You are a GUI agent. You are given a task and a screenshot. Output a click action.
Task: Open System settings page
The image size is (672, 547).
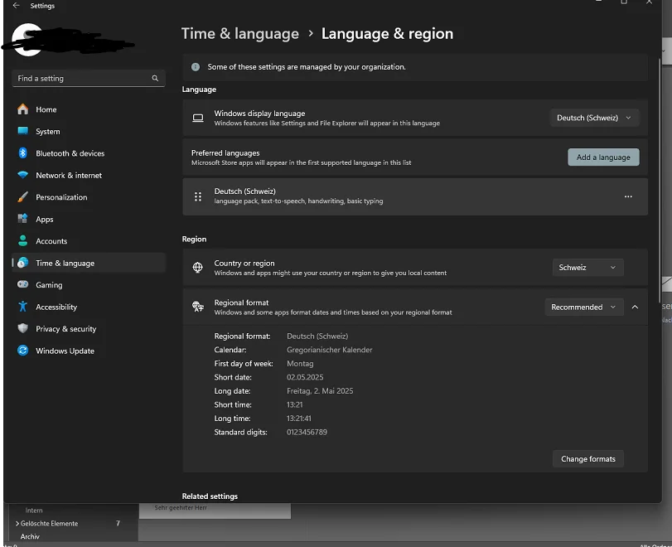[89, 131]
